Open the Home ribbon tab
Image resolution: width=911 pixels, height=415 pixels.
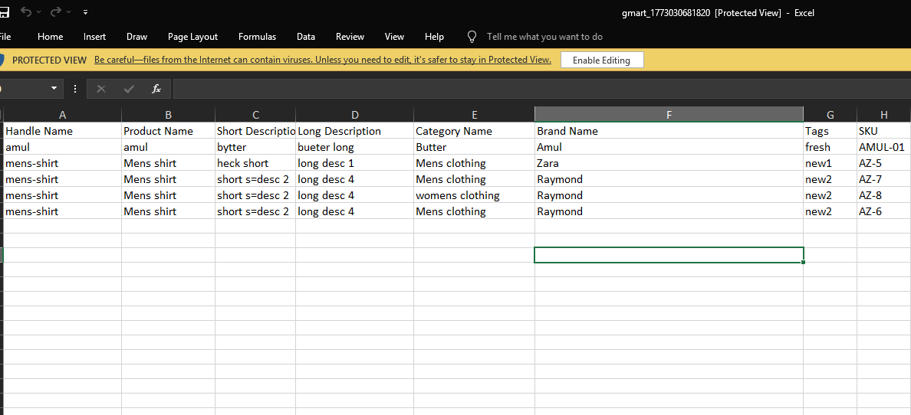(50, 37)
